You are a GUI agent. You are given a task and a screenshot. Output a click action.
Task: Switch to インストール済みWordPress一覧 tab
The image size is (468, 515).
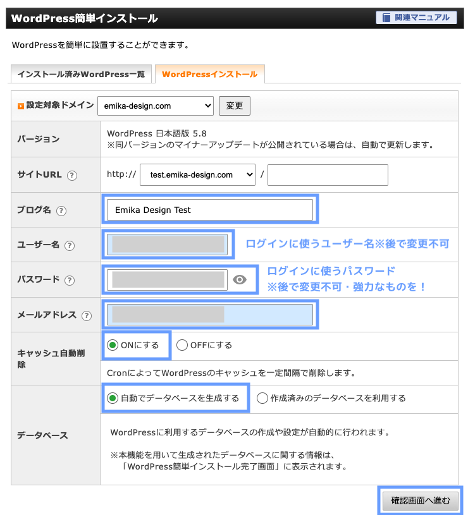tap(81, 75)
